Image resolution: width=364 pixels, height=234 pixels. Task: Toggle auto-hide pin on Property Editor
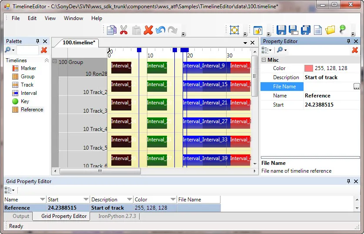point(348,41)
